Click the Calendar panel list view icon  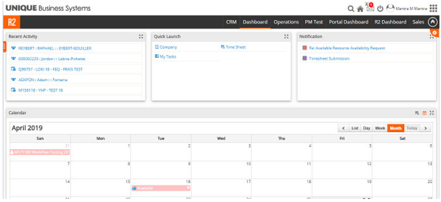(x=417, y=113)
